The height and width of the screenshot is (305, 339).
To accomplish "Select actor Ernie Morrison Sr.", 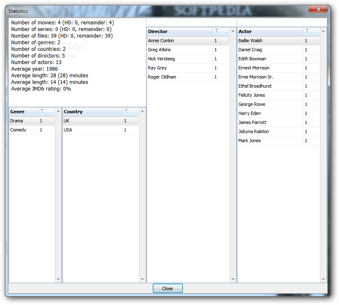I will (278, 77).
